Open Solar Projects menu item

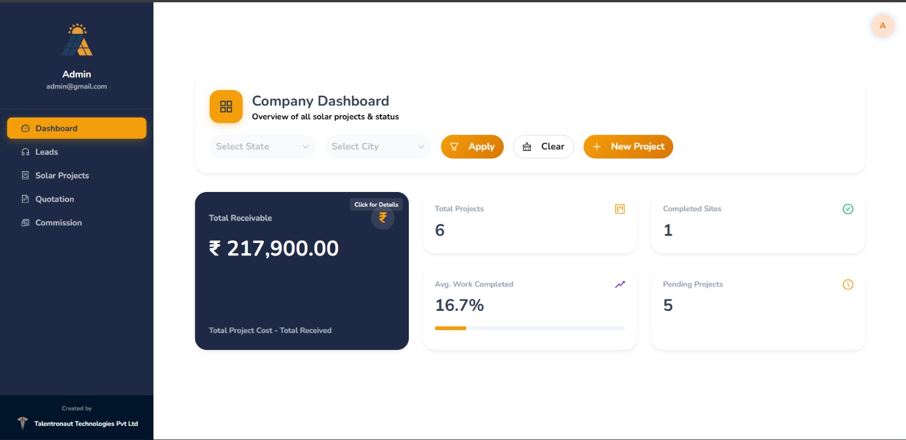(x=62, y=176)
